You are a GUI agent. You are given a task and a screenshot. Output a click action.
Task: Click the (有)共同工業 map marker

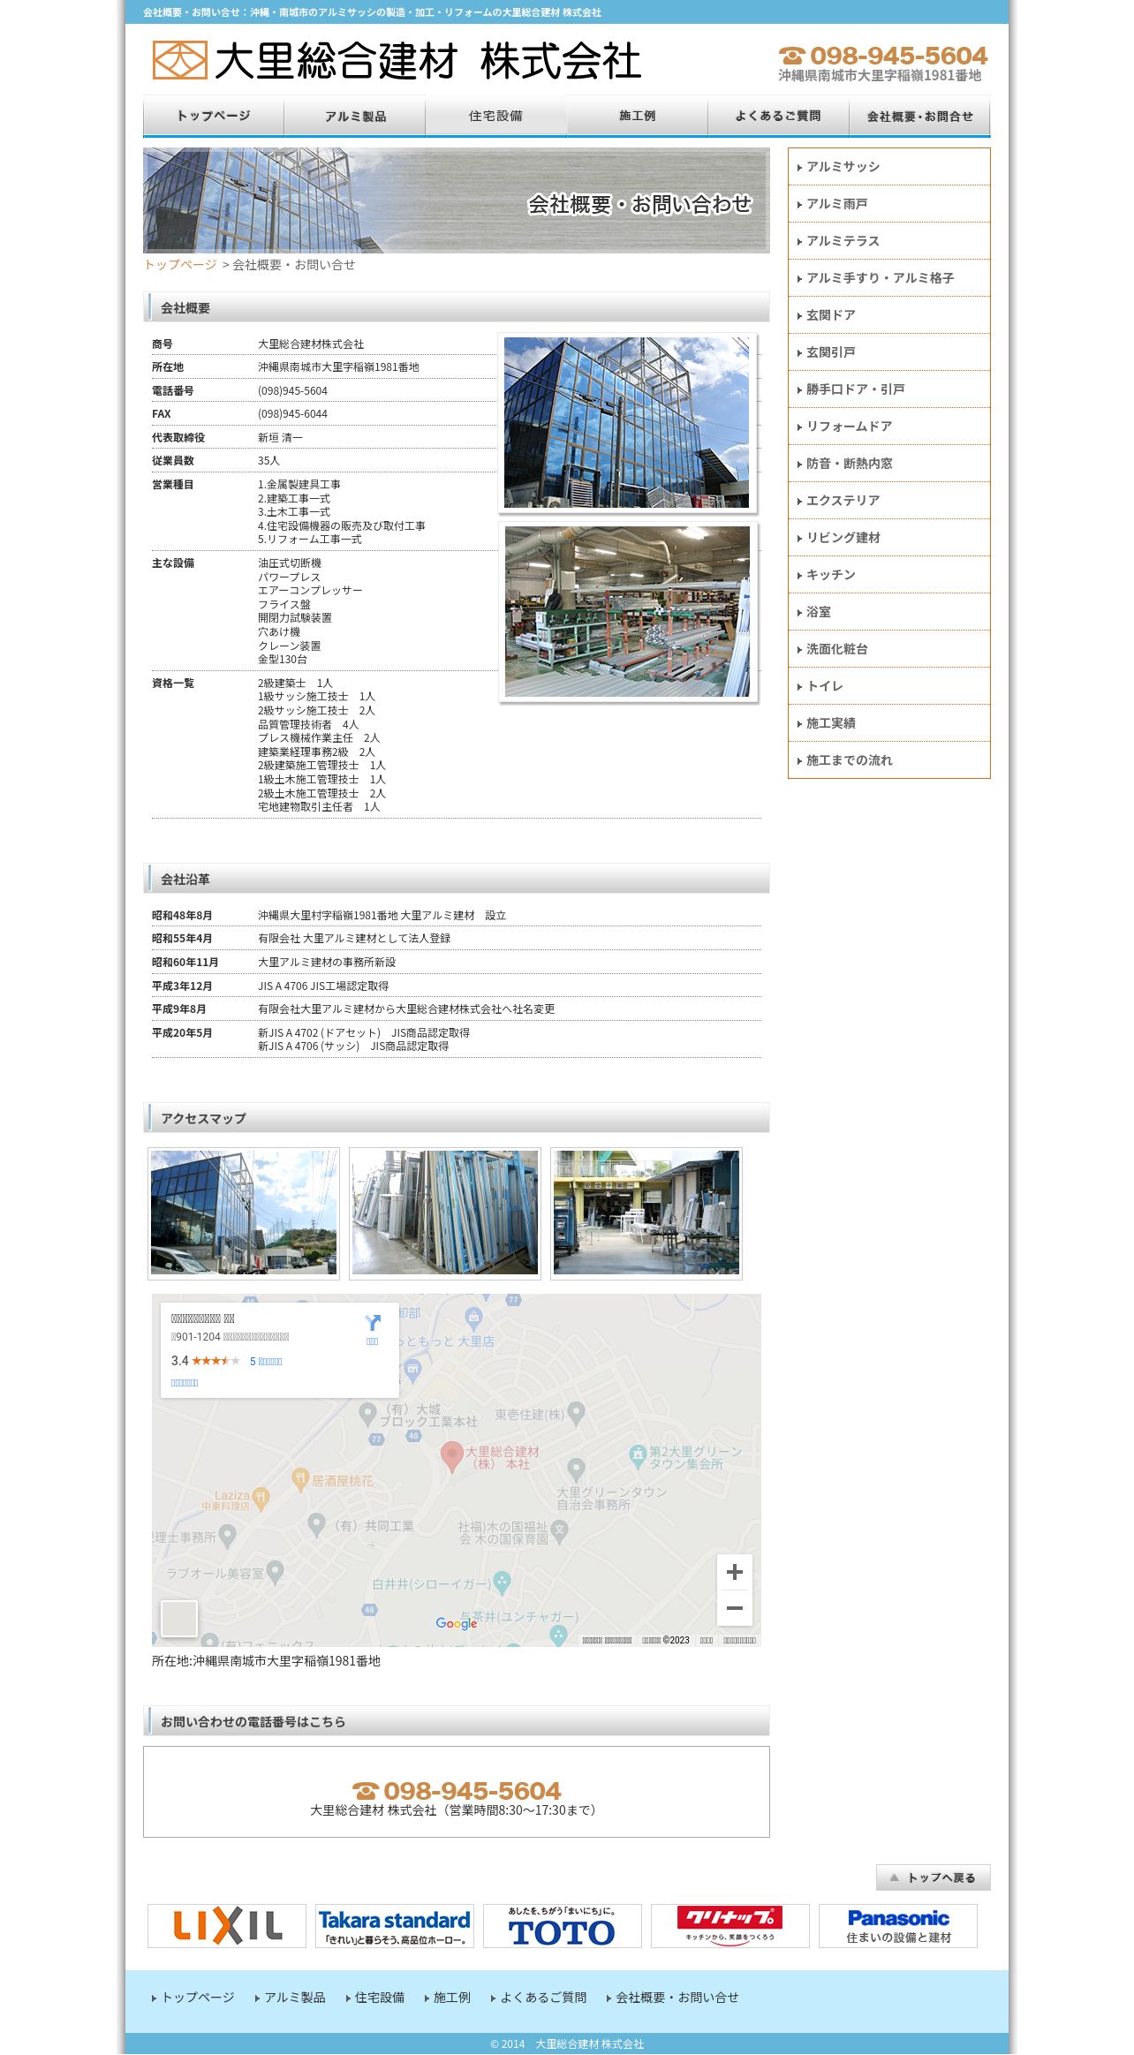pos(317,1524)
